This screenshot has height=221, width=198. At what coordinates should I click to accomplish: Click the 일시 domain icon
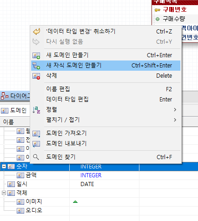(11, 184)
